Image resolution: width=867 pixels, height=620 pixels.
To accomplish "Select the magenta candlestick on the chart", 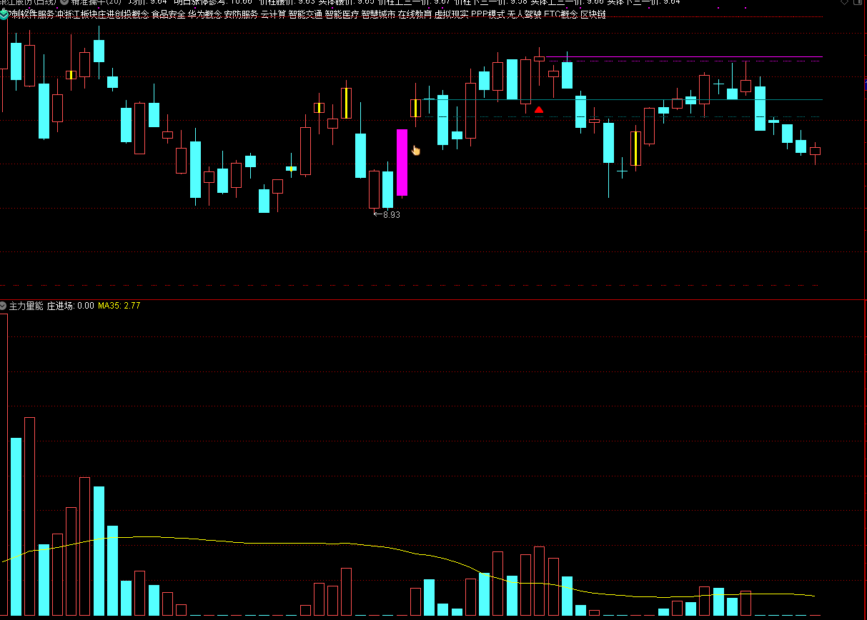I will tap(402, 162).
